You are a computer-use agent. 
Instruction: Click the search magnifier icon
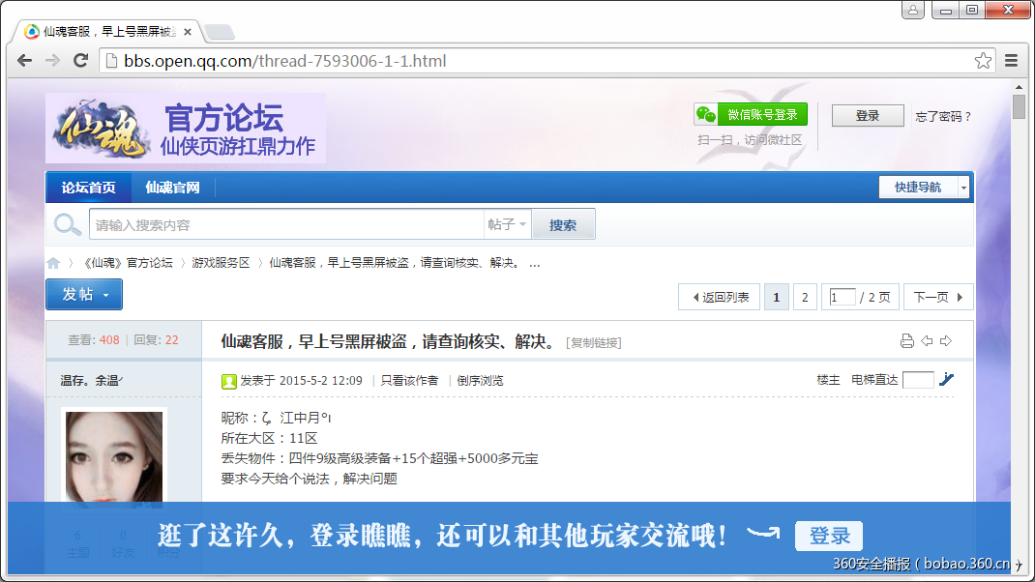click(x=66, y=223)
